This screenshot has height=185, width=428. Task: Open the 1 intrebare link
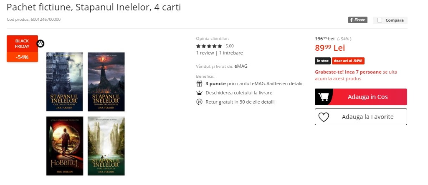[231, 53]
